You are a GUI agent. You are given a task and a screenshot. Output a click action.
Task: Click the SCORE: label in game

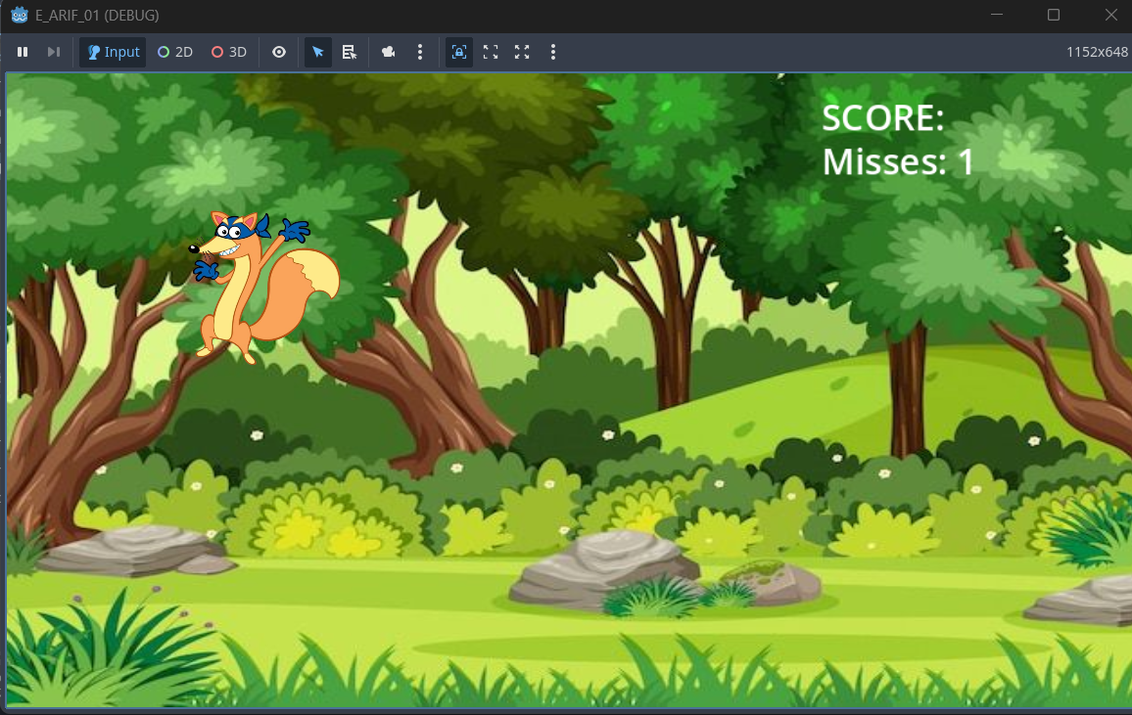coord(882,118)
